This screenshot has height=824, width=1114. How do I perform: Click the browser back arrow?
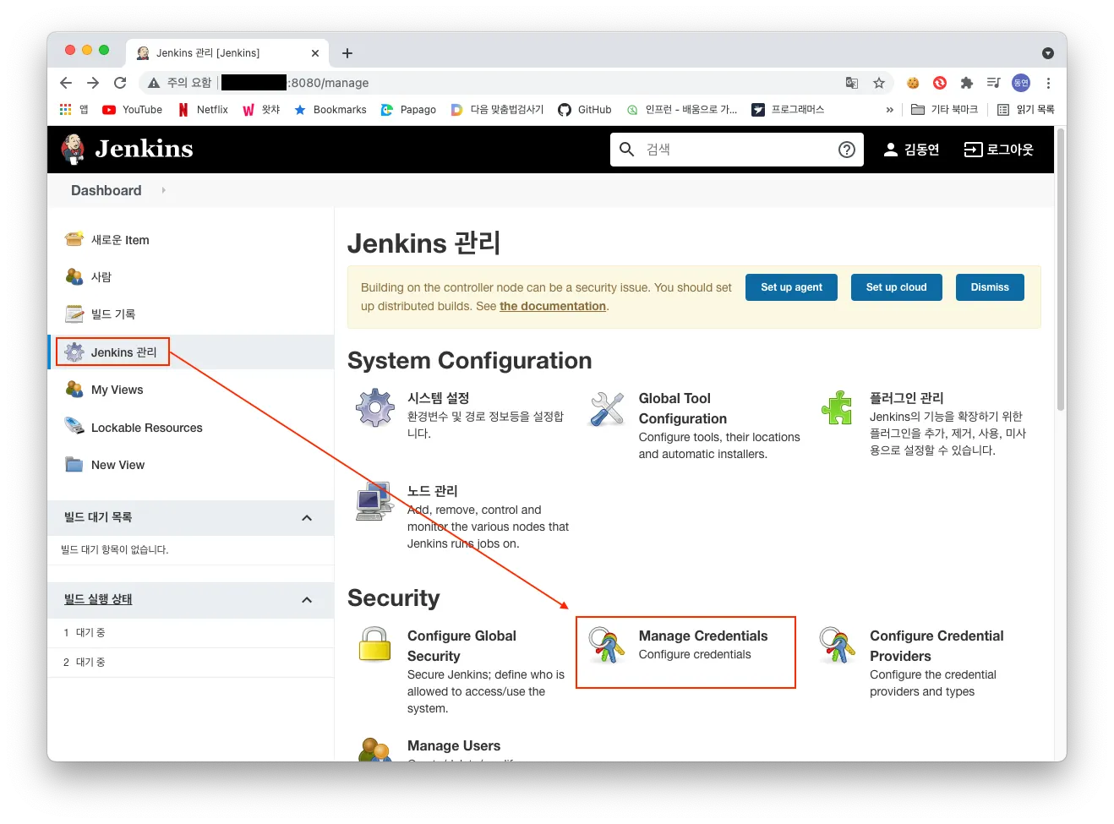(66, 83)
